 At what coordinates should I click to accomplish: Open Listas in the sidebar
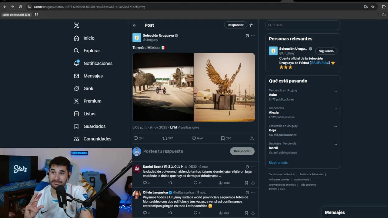[85, 114]
